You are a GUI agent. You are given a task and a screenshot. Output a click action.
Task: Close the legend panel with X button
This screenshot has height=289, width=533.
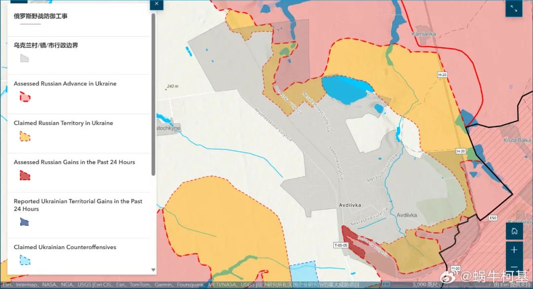[x=156, y=4]
